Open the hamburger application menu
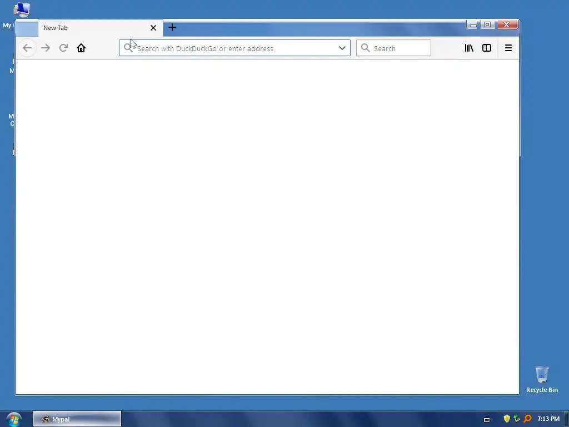This screenshot has height=427, width=569. (x=508, y=48)
